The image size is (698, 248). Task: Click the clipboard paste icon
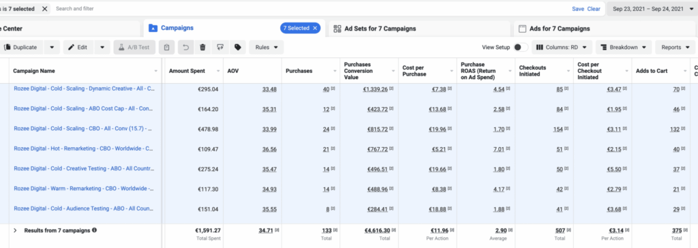[166, 47]
